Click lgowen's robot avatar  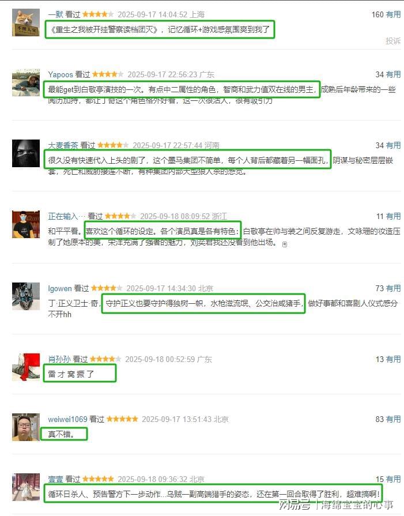[x=26, y=296]
